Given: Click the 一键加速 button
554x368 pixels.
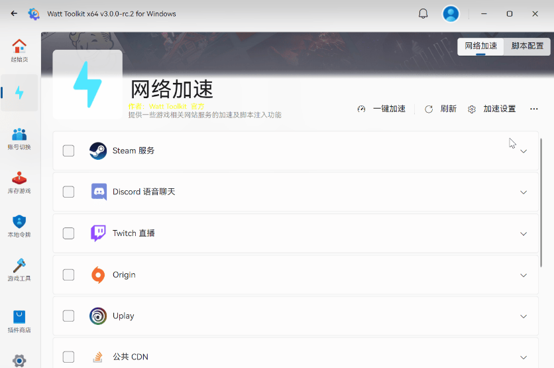Looking at the screenshot, I should (x=382, y=109).
